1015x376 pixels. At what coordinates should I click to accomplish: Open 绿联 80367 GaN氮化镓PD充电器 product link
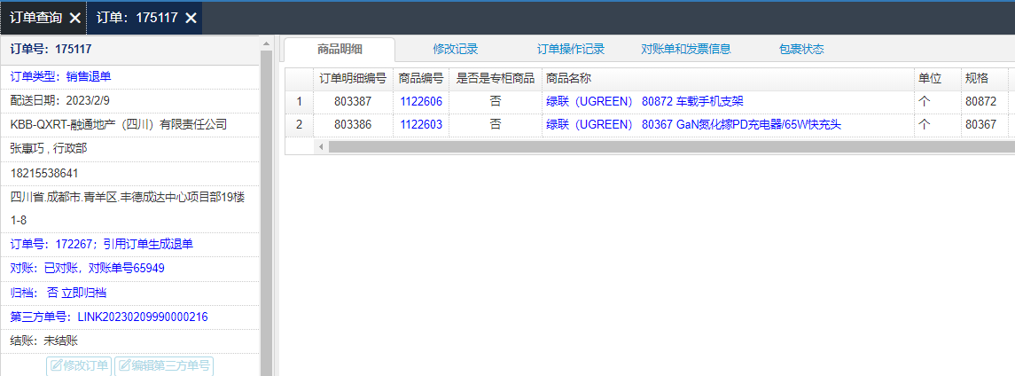click(694, 125)
